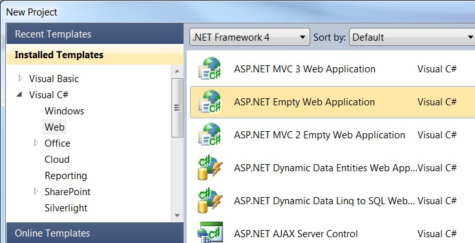Click Visual C# label on MVC 3 row

coord(437,69)
